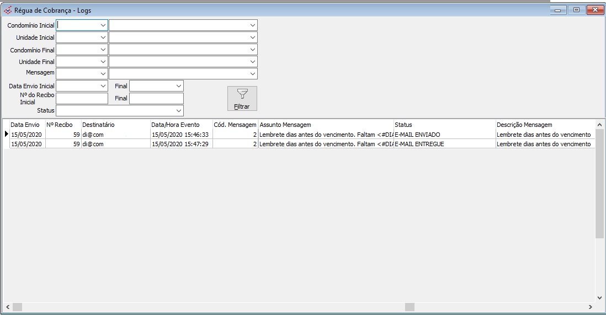Open the Condomínio Inicial code dropdown
606x315 pixels.
pos(103,25)
